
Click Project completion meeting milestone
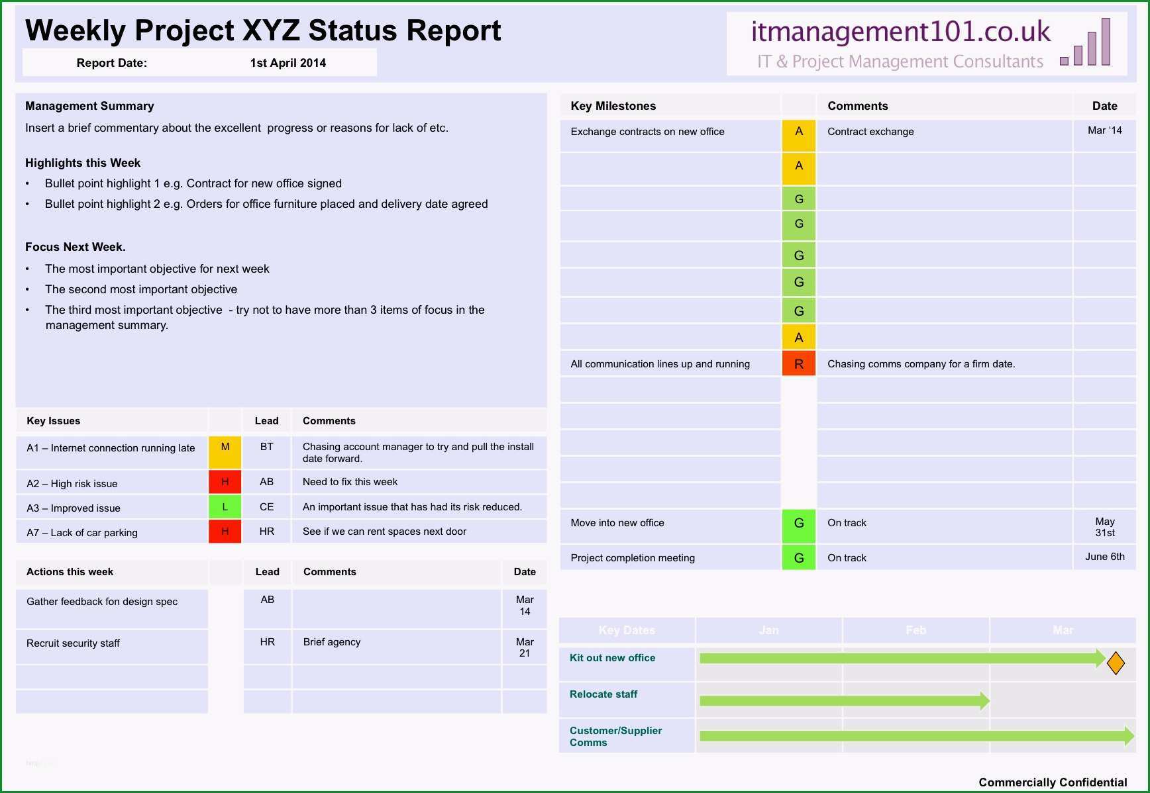633,558
